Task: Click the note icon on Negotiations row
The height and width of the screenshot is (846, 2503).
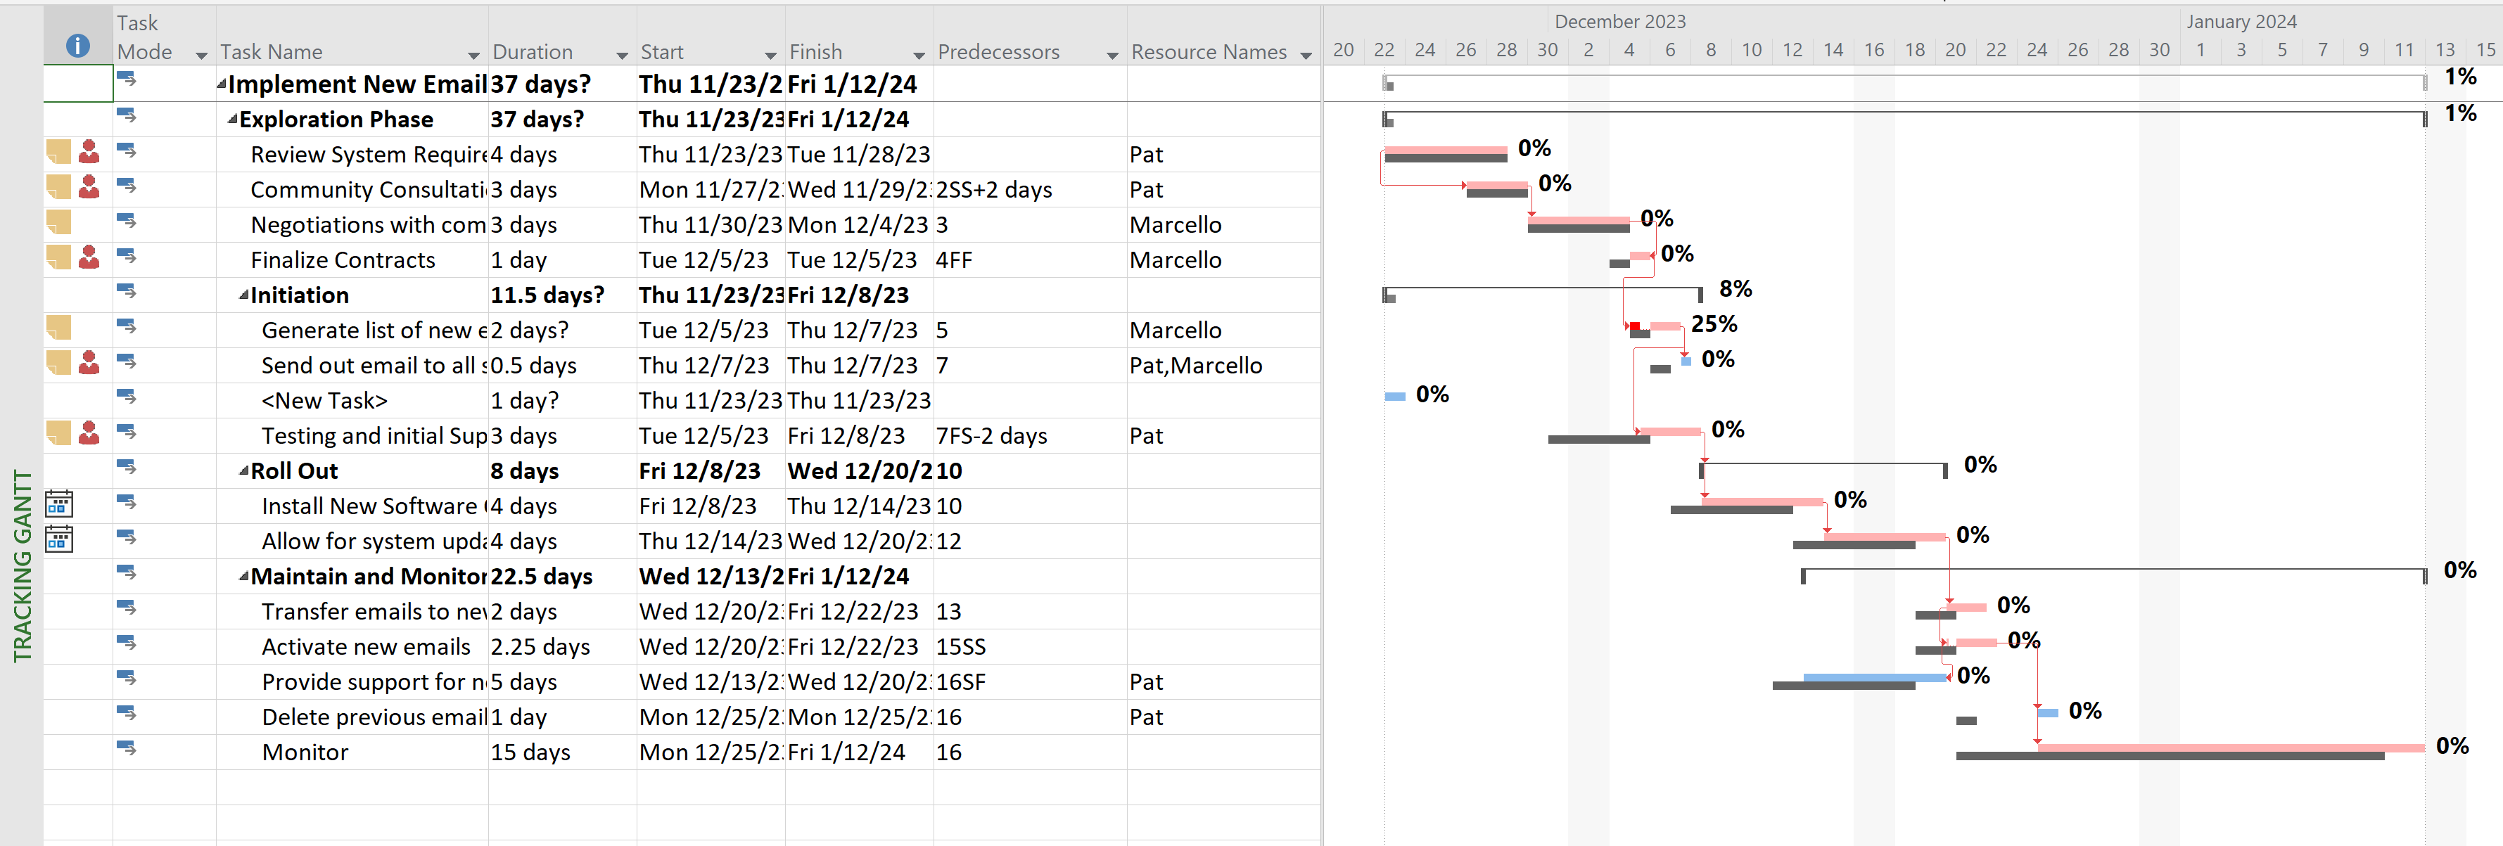Action: 59,222
